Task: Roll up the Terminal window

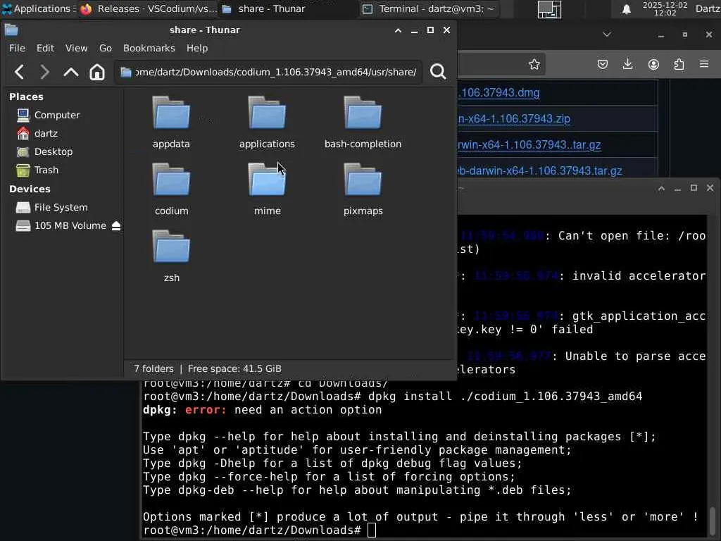Action: click(661, 188)
